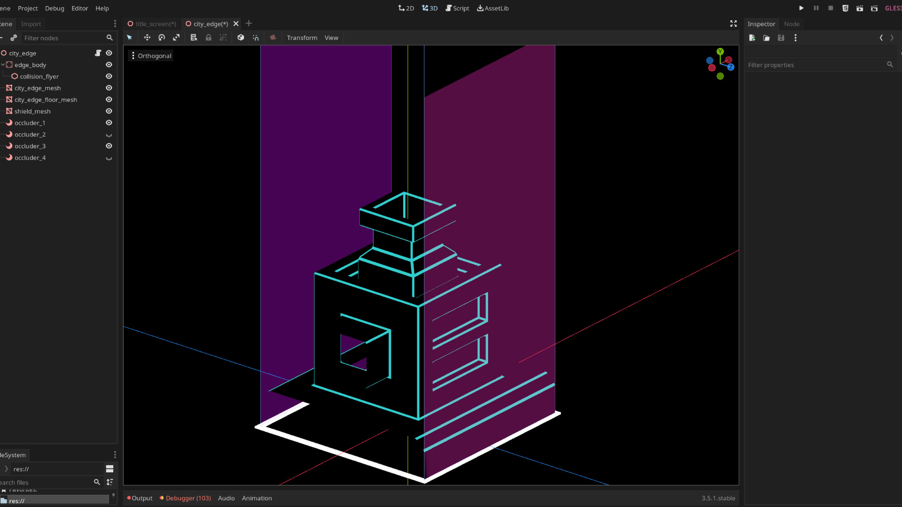This screenshot has width=902, height=507.
Task: Switch to the title_screen scene tab
Action: coord(155,23)
